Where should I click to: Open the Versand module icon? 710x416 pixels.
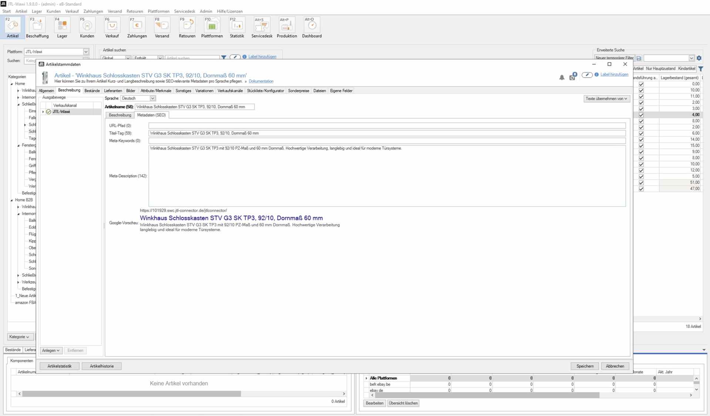tap(162, 27)
